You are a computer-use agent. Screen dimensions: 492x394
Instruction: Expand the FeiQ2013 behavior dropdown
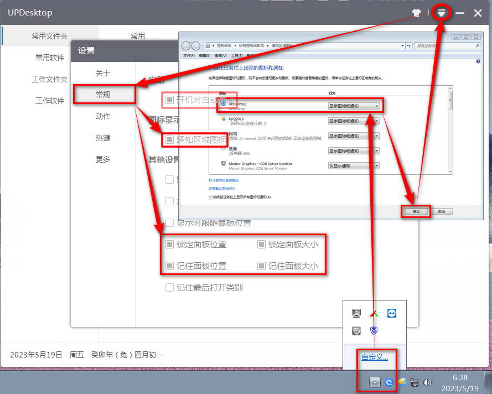tap(354, 121)
